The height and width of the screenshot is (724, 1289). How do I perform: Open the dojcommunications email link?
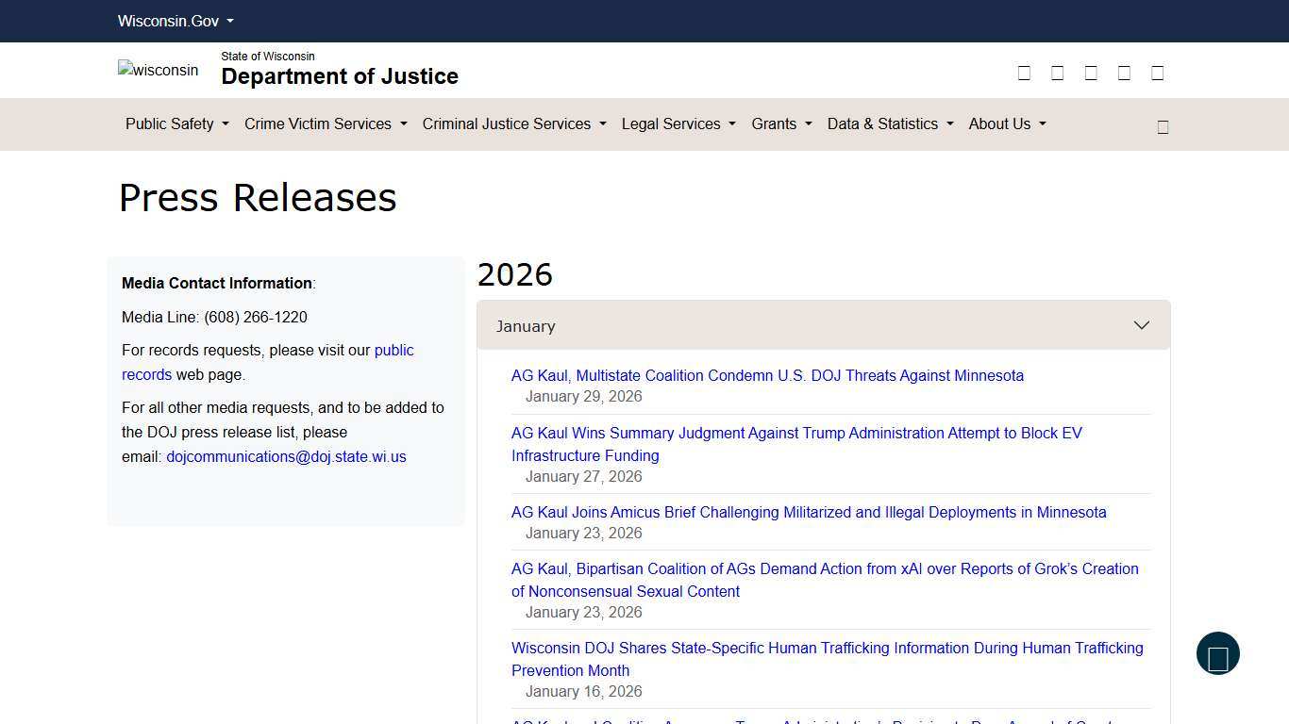point(286,456)
